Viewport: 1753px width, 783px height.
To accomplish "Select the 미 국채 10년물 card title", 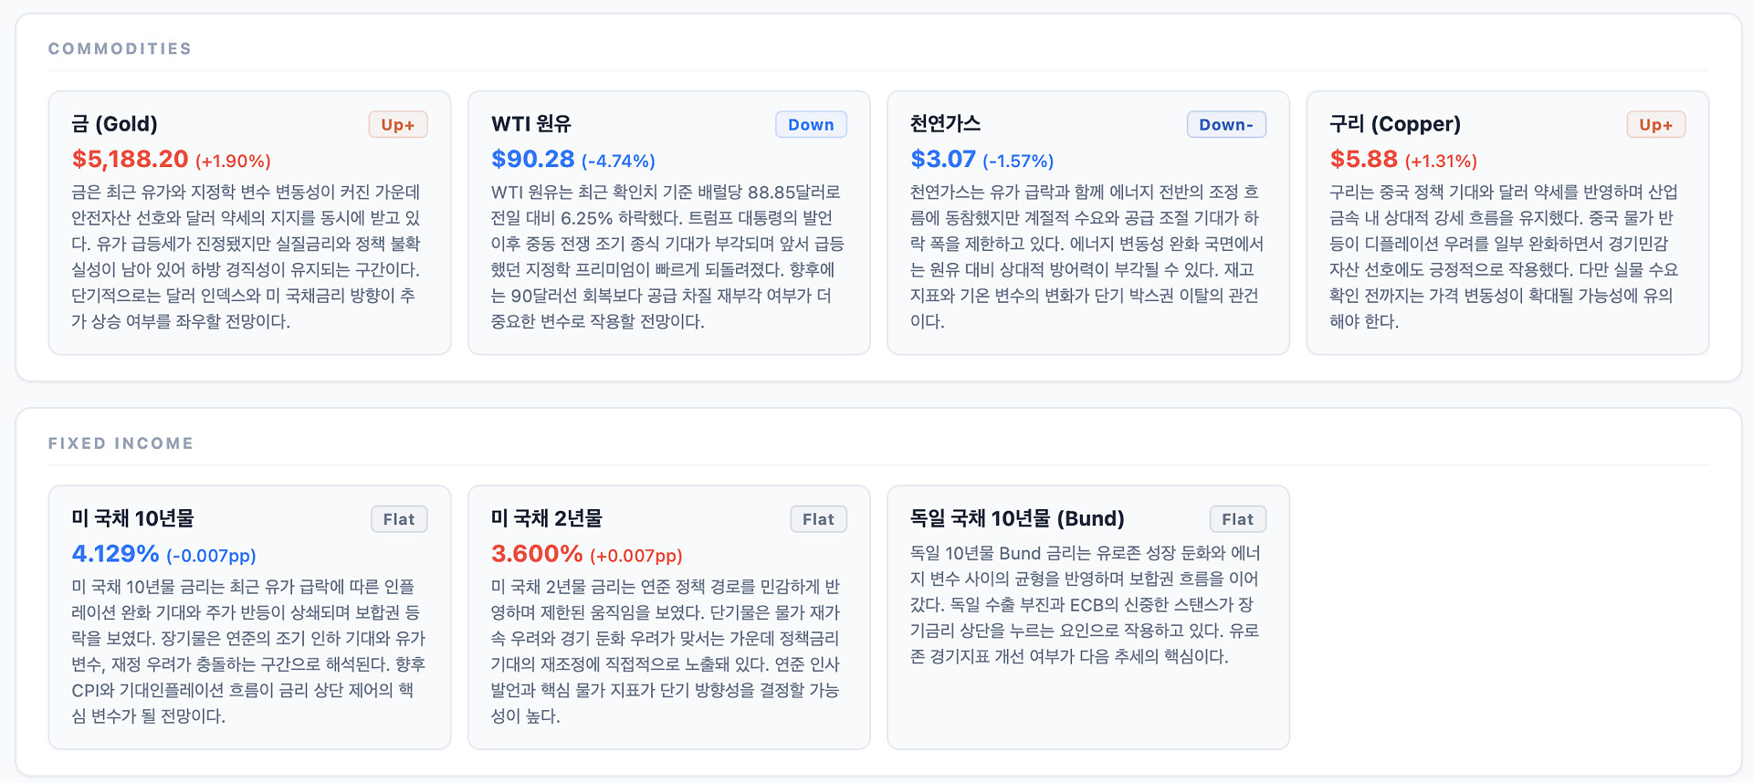I will point(132,518).
